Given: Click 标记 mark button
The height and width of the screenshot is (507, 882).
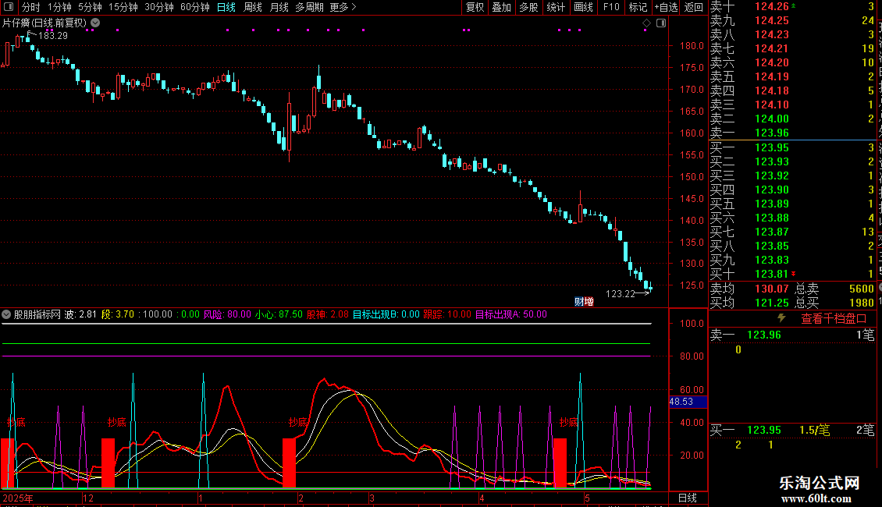Looking at the screenshot, I should tap(638, 7).
